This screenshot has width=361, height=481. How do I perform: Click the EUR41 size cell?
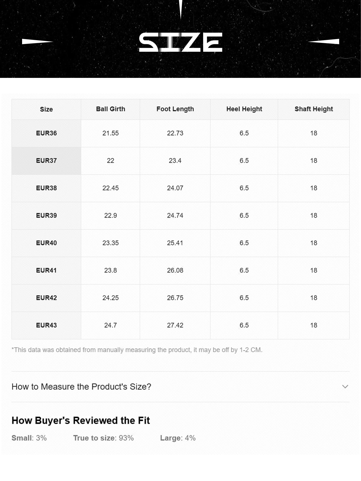click(46, 270)
